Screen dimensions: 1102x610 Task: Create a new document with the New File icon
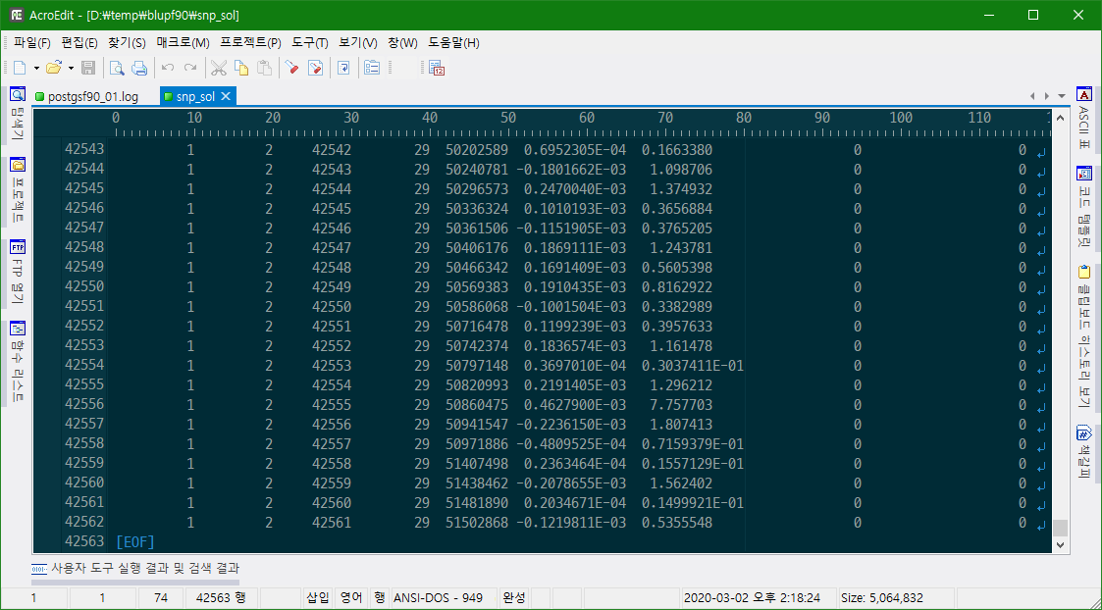[20, 69]
